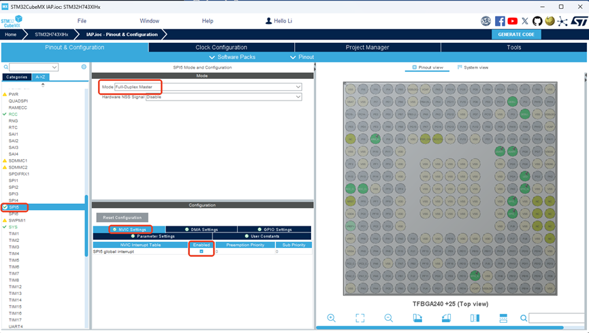This screenshot has height=333, width=589.
Task: Open the YouTube link icon
Action: (x=512, y=21)
